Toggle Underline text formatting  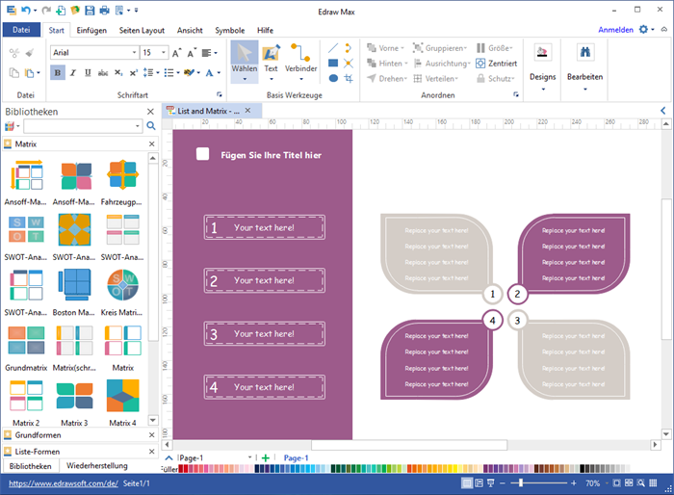coord(90,71)
